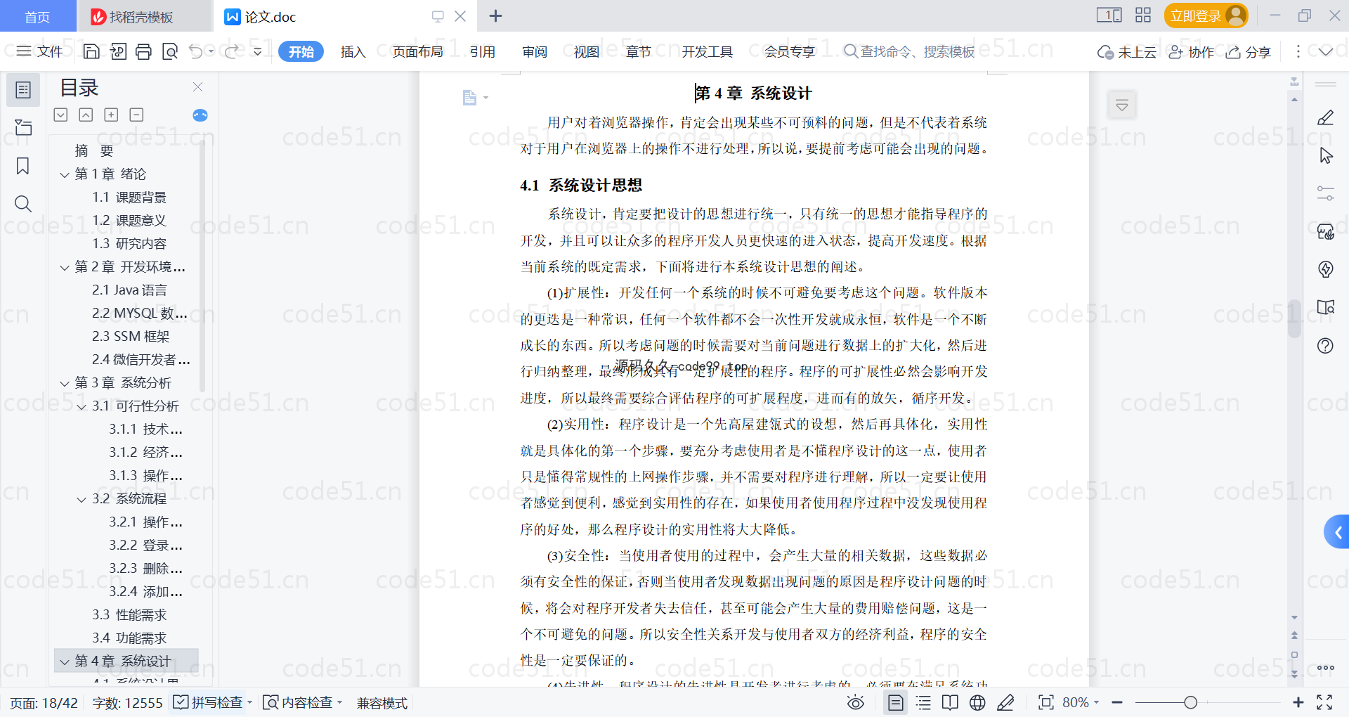Open Print Preview icon
1349x717 pixels.
click(x=170, y=51)
